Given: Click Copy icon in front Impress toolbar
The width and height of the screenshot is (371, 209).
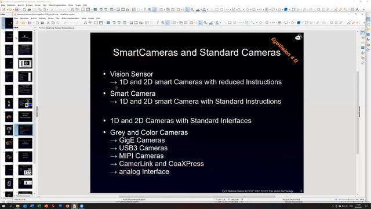Looking at the screenshot, I should click(53, 23).
